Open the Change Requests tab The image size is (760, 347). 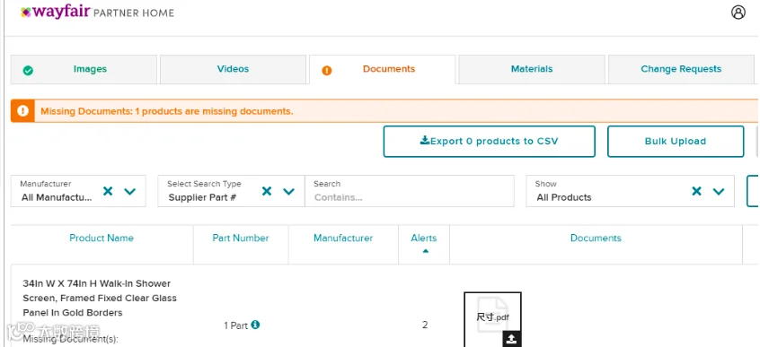click(x=681, y=69)
